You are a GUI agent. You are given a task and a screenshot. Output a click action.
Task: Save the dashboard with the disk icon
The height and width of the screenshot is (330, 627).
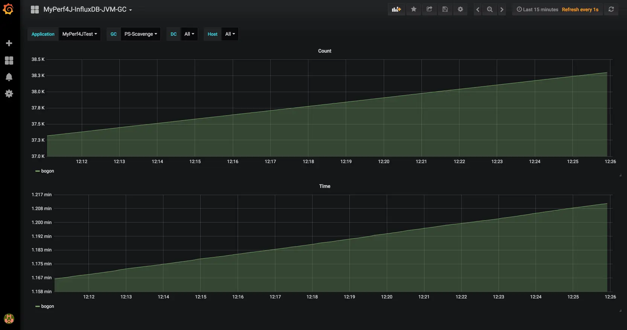click(445, 9)
